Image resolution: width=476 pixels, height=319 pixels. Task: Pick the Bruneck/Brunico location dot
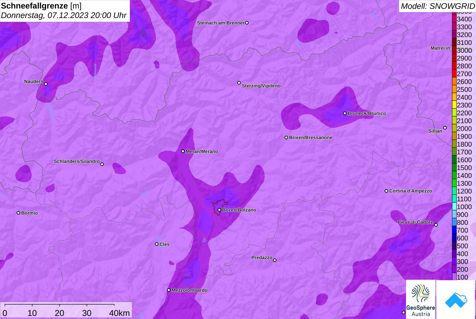point(345,113)
